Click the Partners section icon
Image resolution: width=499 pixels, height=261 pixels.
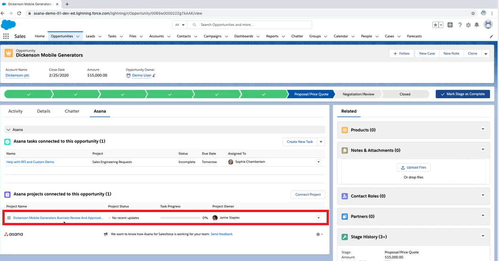pos(345,217)
